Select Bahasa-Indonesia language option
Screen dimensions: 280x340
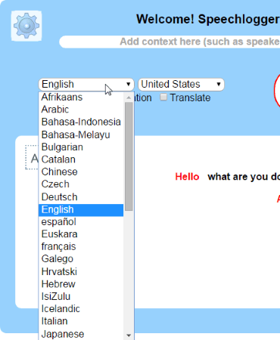click(x=81, y=122)
